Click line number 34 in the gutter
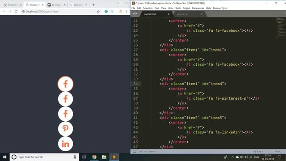Screen dimensions: 286x161 (x=135, y=84)
